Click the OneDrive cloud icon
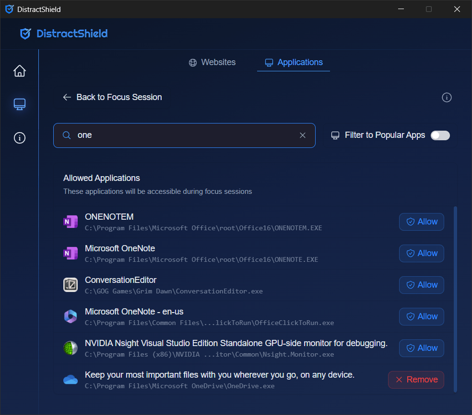Viewport: 472px width, 415px height. [x=71, y=380]
